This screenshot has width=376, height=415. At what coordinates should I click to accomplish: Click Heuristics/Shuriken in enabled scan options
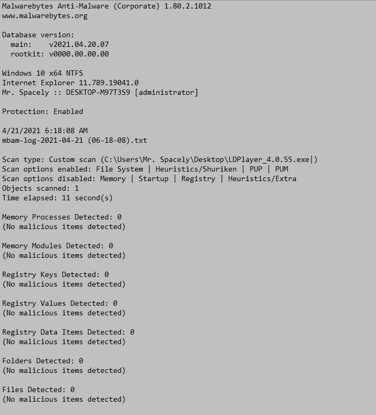(196, 169)
